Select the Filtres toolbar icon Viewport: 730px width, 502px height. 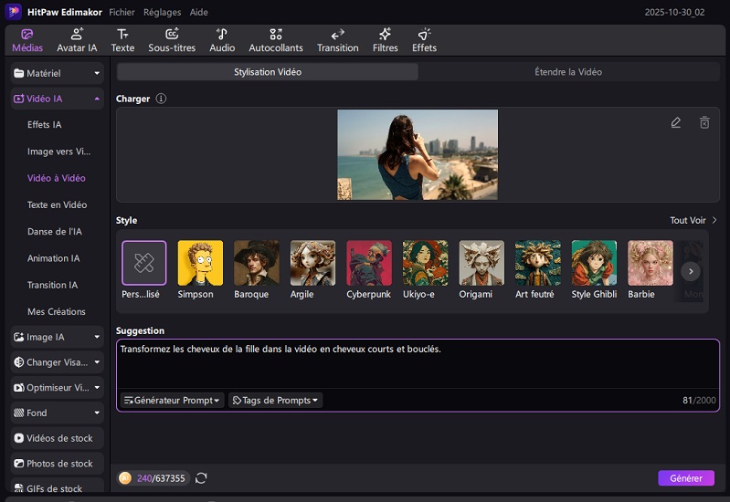tap(385, 40)
